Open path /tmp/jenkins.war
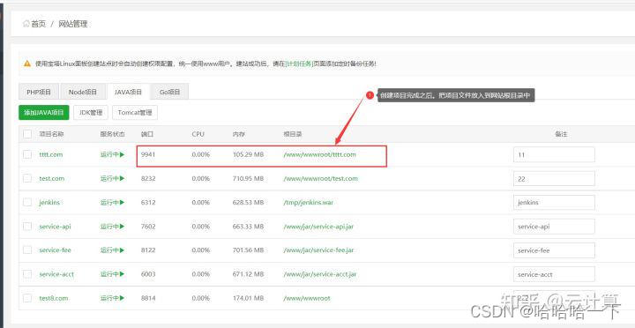 click(308, 203)
